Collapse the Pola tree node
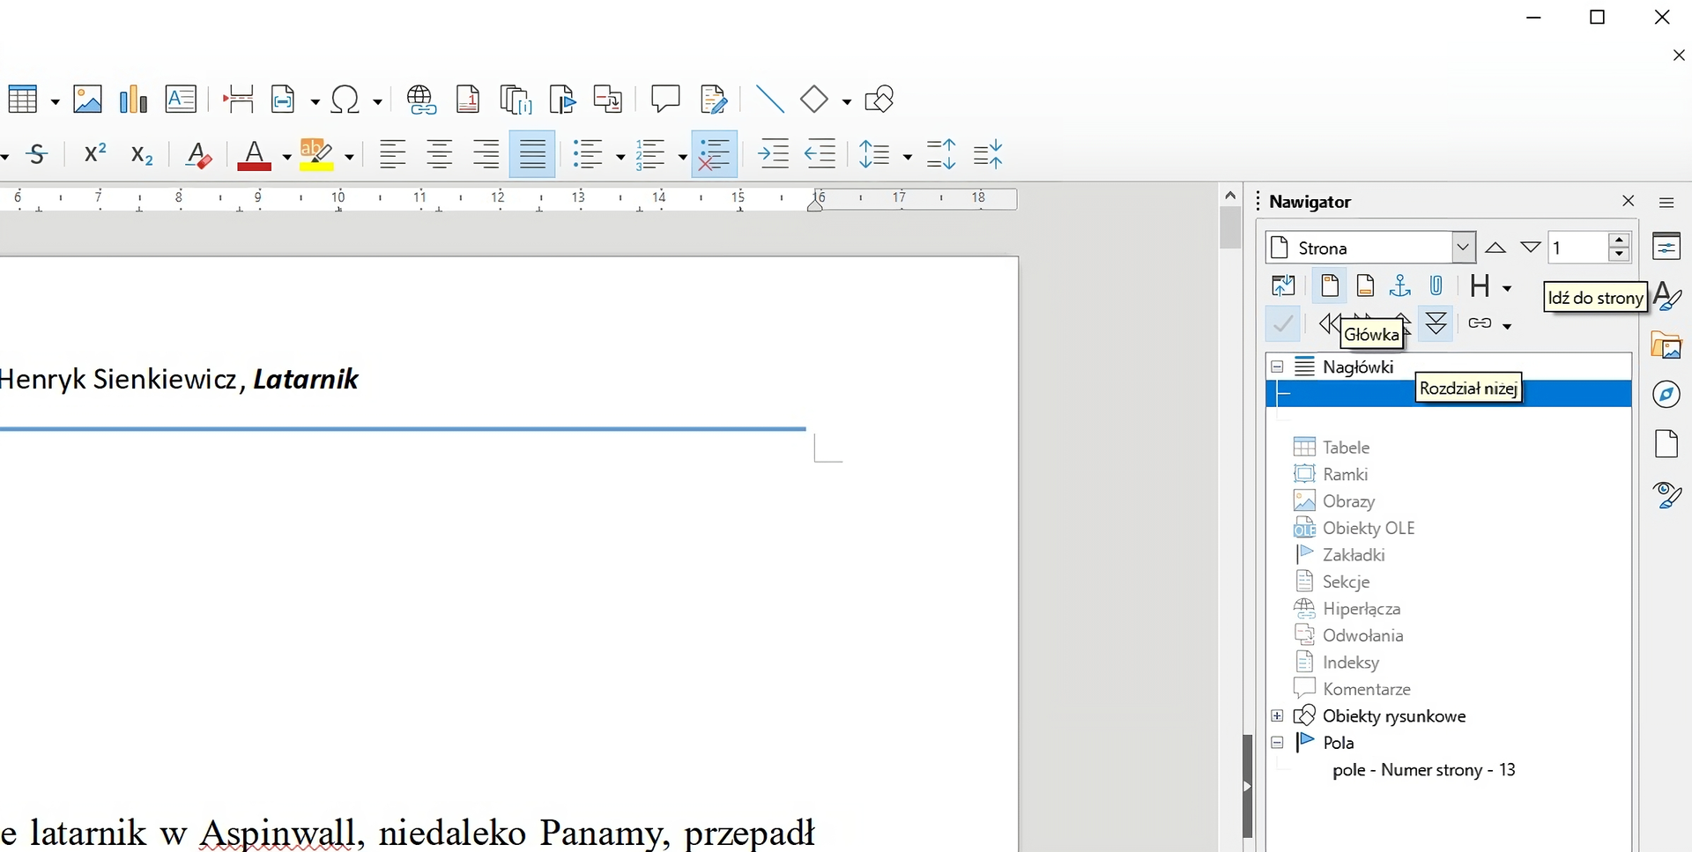The width and height of the screenshot is (1692, 852). coord(1277,743)
